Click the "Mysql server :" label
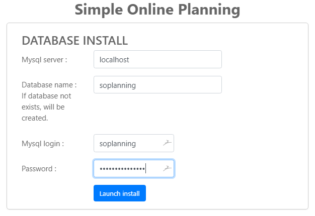This screenshot has height=216, width=315. 44,60
